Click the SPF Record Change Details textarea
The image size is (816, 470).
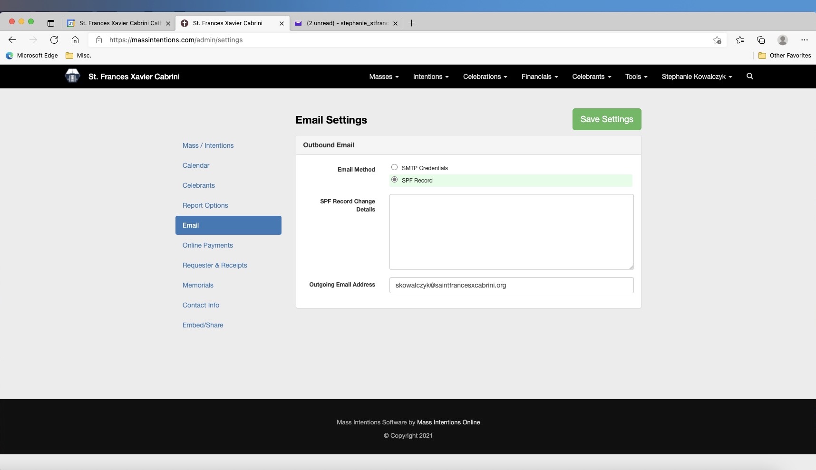(x=511, y=232)
